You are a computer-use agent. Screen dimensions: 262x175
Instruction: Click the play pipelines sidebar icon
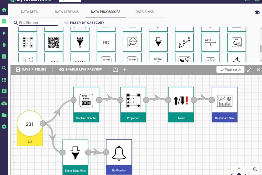(4, 33)
